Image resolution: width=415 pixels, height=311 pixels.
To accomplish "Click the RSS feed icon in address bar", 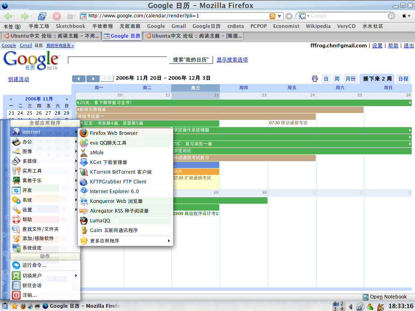I will pos(272,16).
